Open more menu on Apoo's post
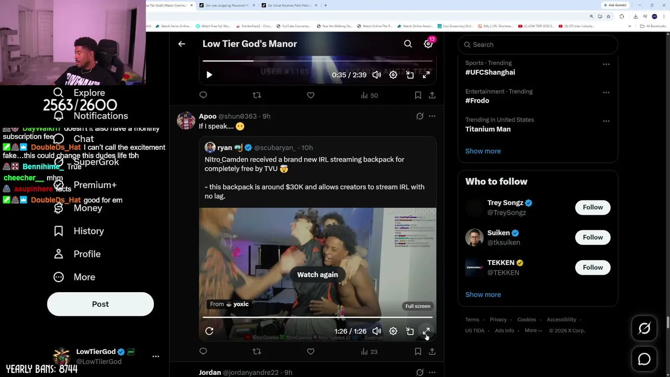Image resolution: width=670 pixels, height=377 pixels. (x=432, y=116)
